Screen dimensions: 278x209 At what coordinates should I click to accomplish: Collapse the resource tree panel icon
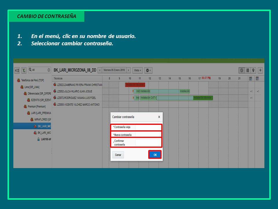tap(17, 70)
